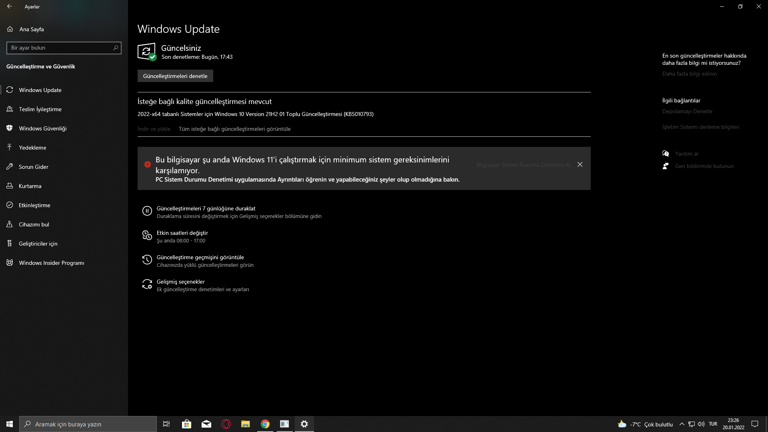Click the history icon for Güncelleştirme geçmişini görüntüle
Screen dimensions: 768x432
point(147,260)
